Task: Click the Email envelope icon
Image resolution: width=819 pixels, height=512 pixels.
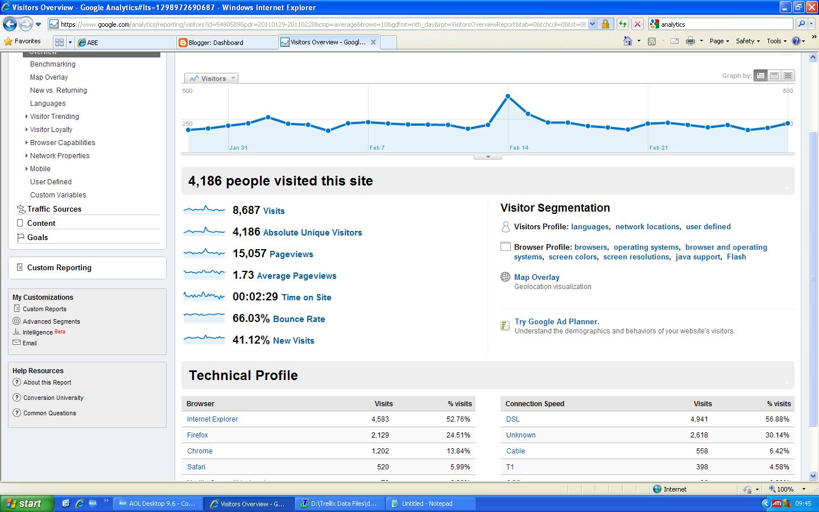Action: click(x=16, y=343)
